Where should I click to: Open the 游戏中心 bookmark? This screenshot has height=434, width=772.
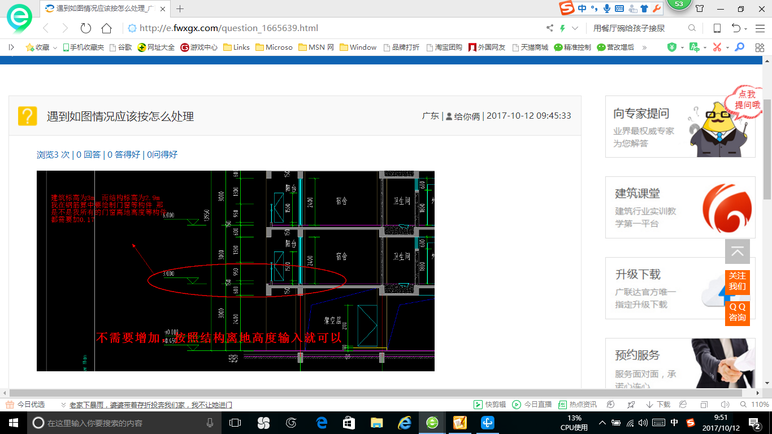[199, 47]
